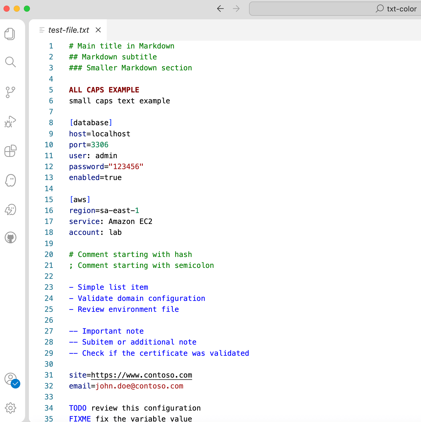
Task: Click on '- Review environment file'
Action: 124,309
